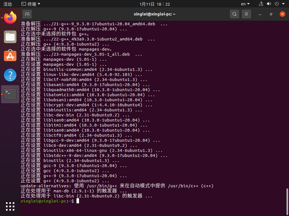This screenshot has height=216, width=289.
Task: Click the power icon in top bar
Action: [277, 4]
